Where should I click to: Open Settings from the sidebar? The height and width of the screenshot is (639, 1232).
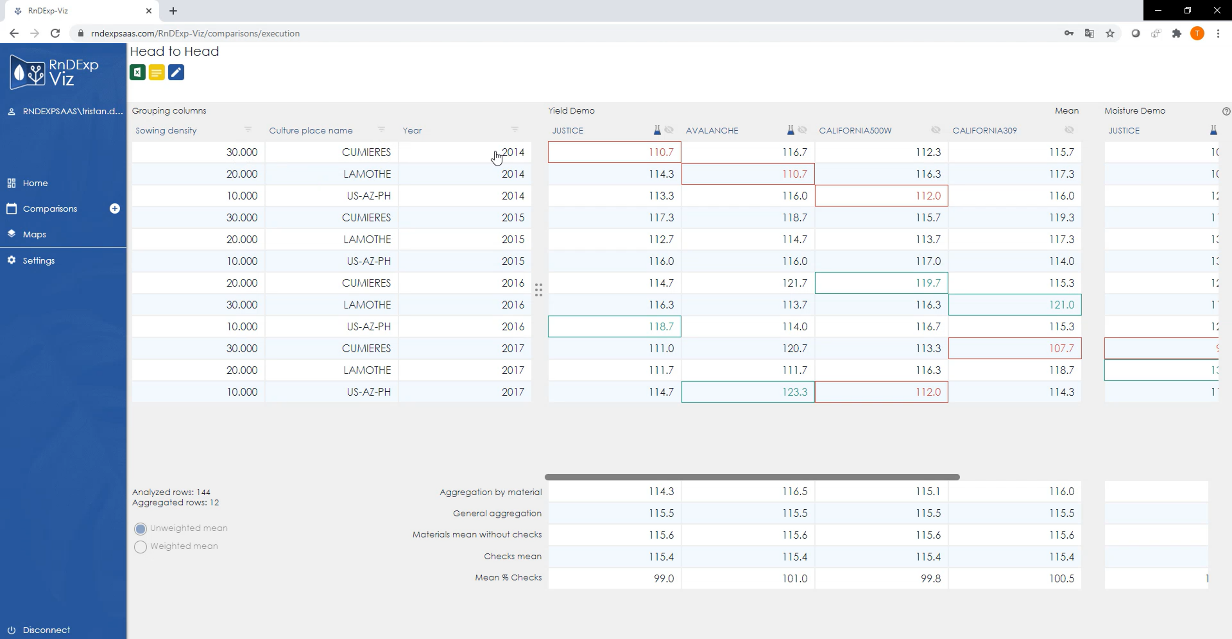pyautogui.click(x=38, y=260)
